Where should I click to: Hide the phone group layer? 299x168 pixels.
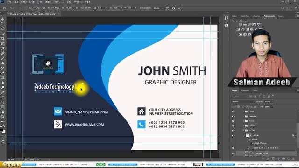coord(233,126)
